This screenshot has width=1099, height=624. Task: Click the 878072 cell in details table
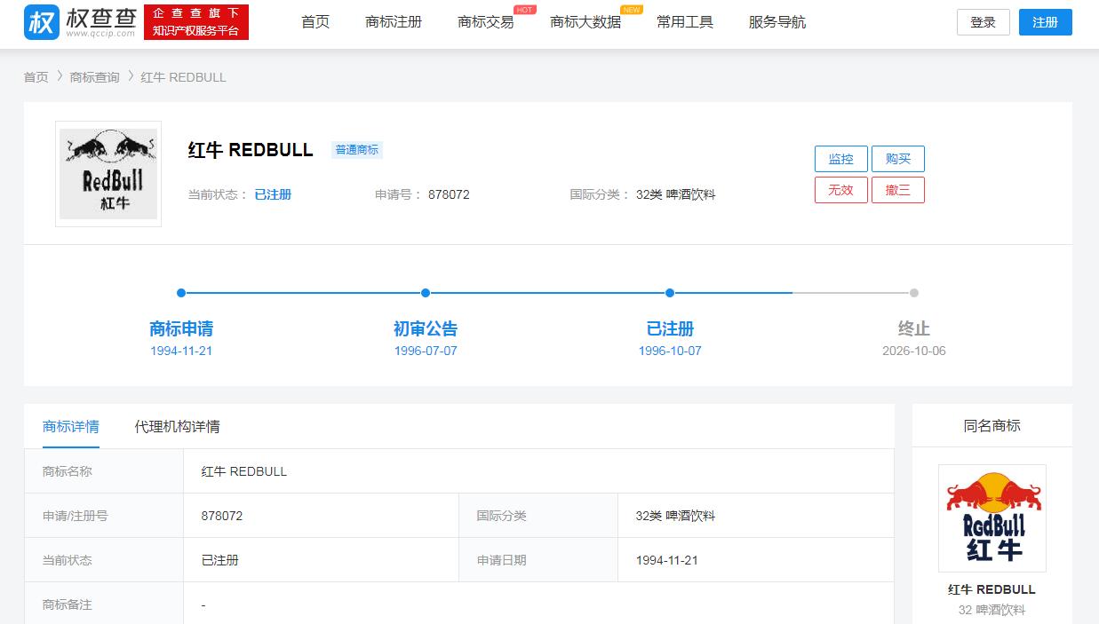click(x=321, y=516)
